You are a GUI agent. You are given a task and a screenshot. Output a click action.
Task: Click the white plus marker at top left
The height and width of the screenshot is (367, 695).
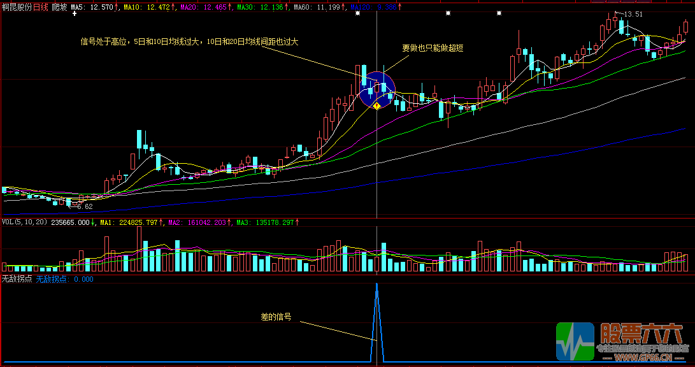click(75, 13)
